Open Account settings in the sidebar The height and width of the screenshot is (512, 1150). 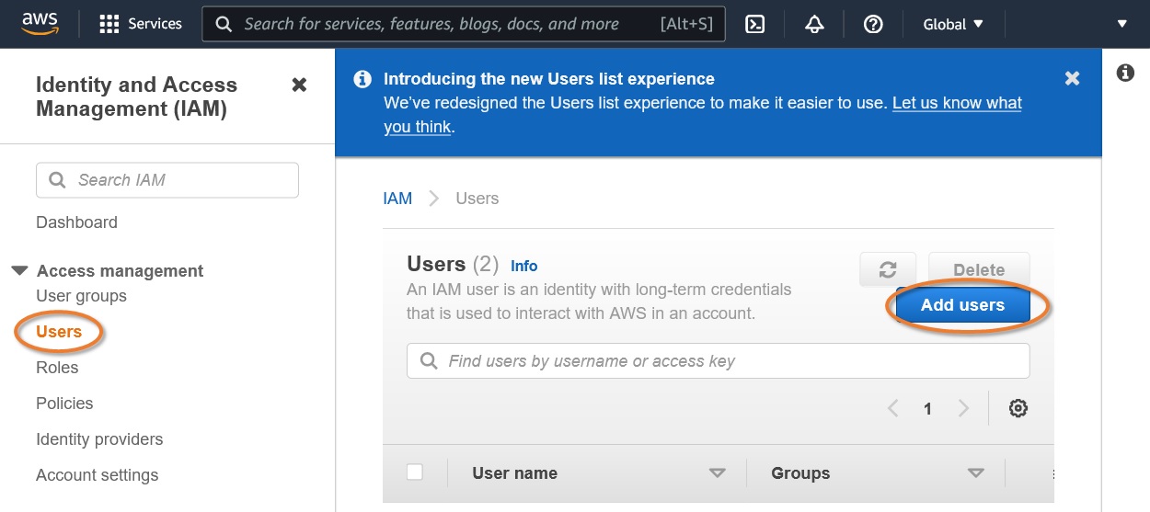coord(97,475)
